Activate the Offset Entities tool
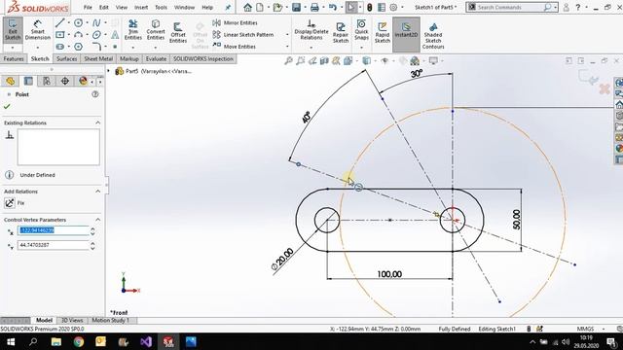Image resolution: width=623 pixels, height=350 pixels. click(178, 32)
